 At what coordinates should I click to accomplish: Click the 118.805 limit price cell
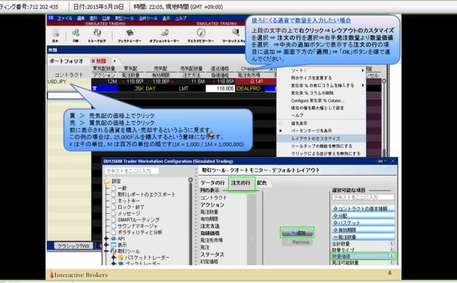tap(220, 89)
